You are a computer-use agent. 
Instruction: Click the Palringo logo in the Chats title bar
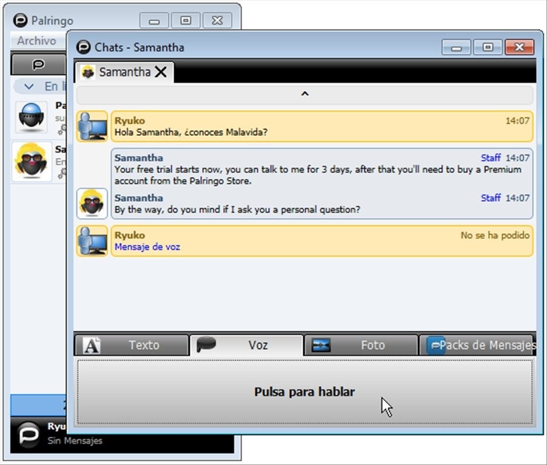(x=83, y=47)
